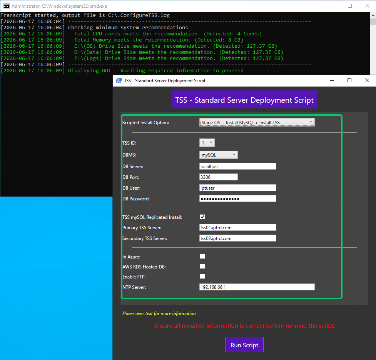Close the TSS Deployment Script window
Viewport: 376px width, 360px height.
coord(367,80)
